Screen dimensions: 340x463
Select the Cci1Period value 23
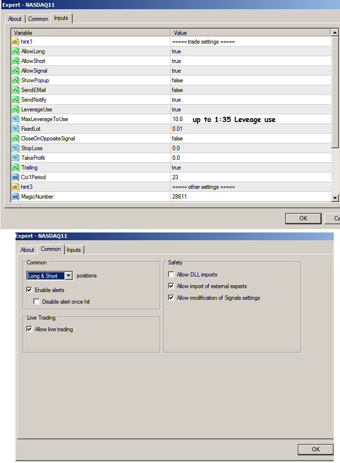(175, 177)
